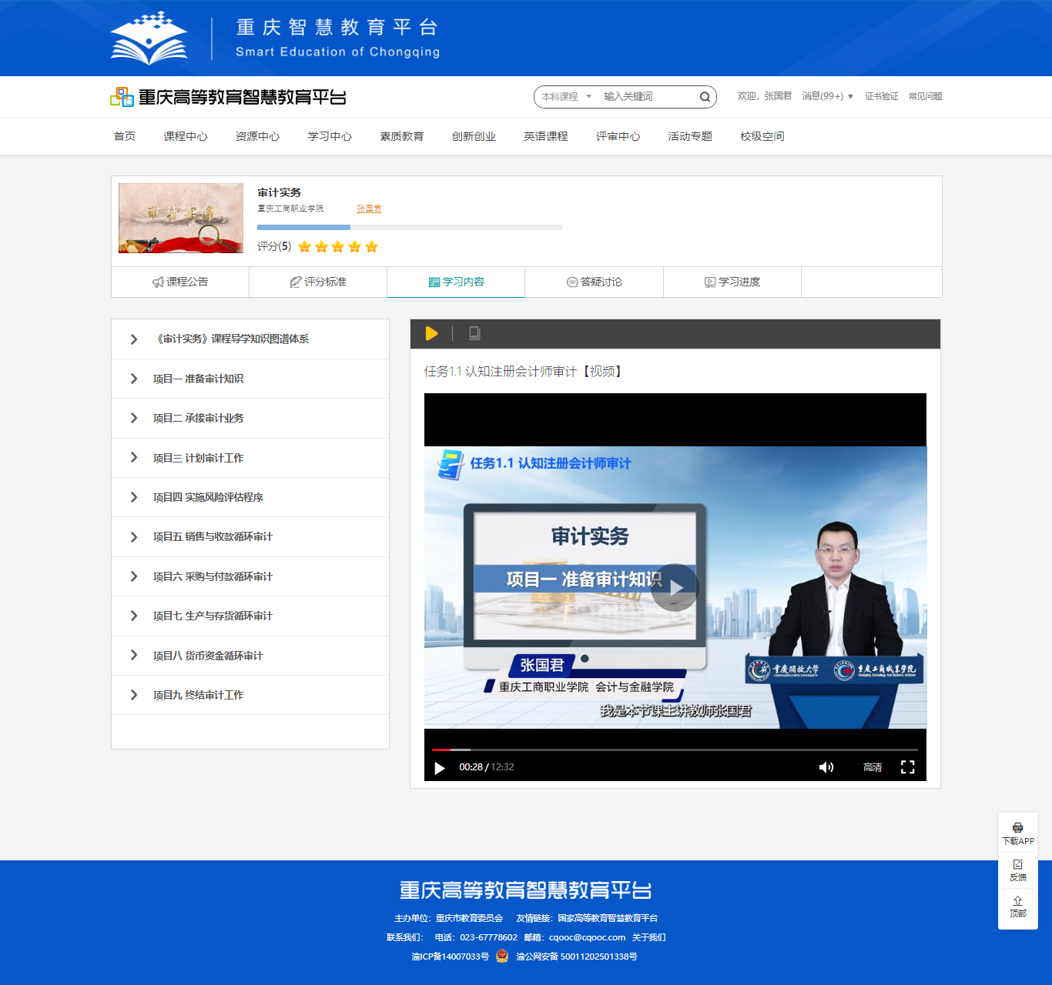Click the document mode icon in toolbar

(474, 333)
